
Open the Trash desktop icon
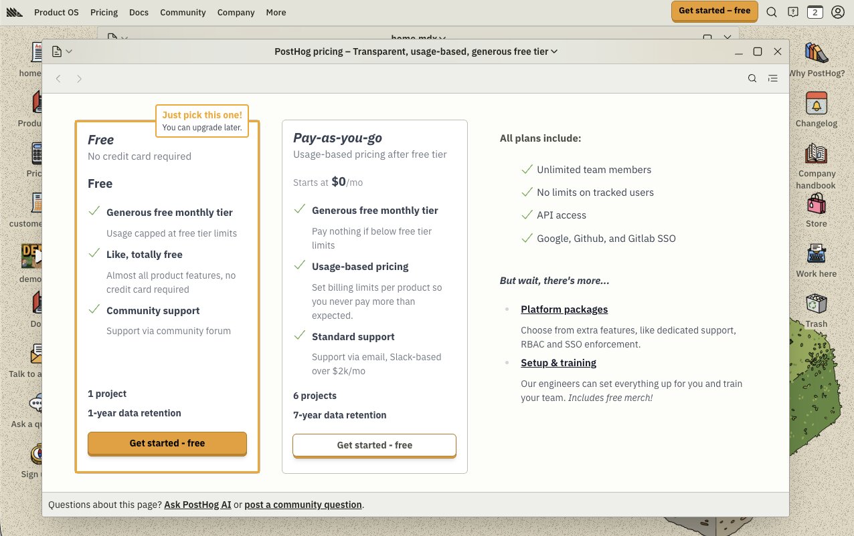click(817, 311)
